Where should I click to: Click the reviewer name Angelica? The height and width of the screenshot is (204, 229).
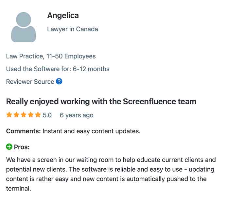coord(63,15)
